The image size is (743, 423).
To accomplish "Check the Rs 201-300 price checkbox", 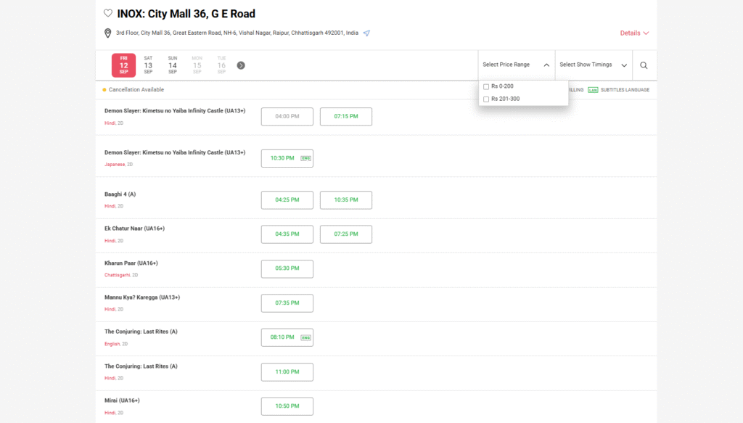I will point(486,99).
